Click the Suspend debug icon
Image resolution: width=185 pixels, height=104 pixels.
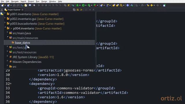[42, 5]
